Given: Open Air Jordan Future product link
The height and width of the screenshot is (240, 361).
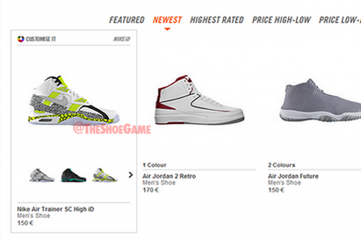Looking at the screenshot, I should pos(293,176).
